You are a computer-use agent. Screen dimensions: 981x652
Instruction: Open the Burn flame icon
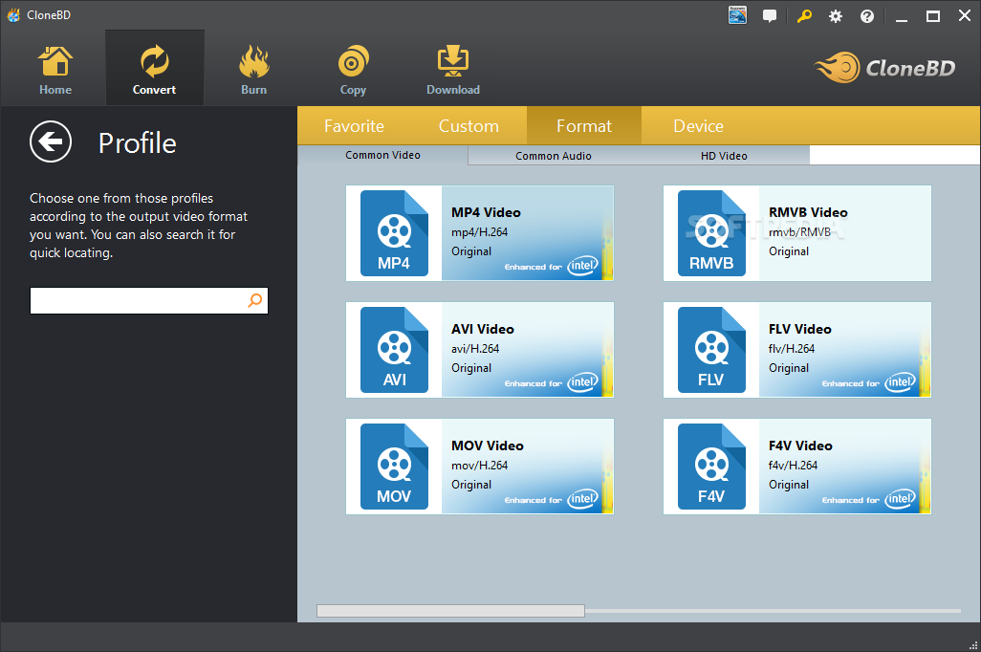253,61
